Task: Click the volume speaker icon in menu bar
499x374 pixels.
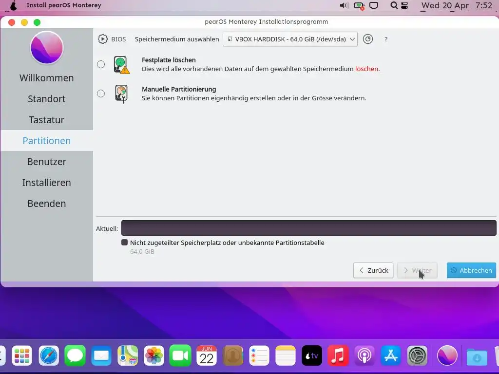Action: pyautogui.click(x=344, y=5)
